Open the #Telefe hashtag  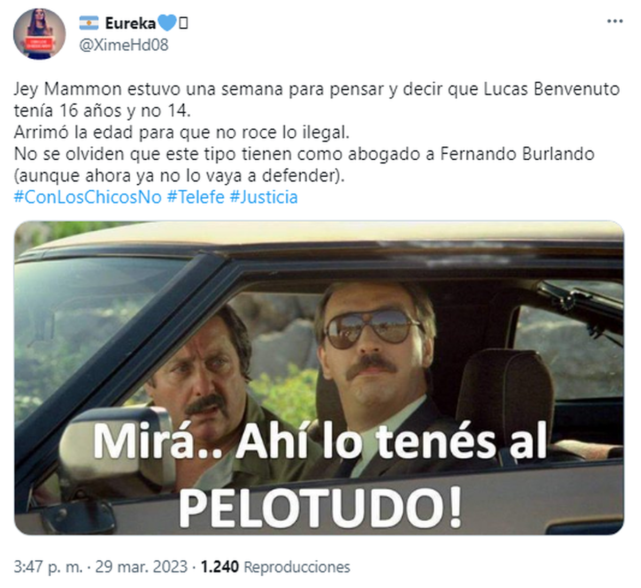click(196, 197)
